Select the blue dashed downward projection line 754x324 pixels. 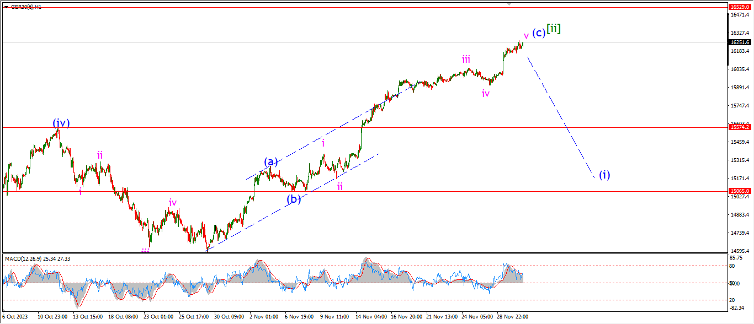(560, 116)
